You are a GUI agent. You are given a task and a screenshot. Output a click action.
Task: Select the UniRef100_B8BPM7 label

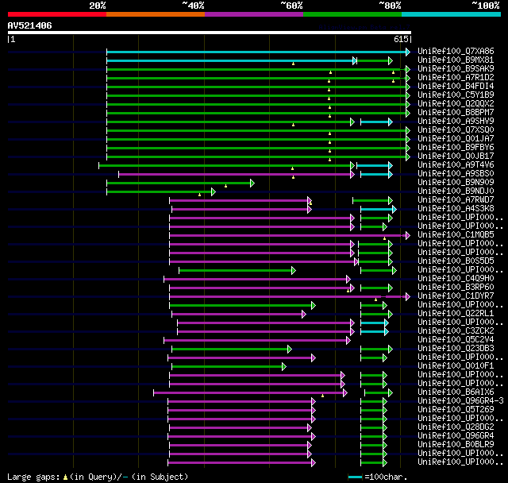coord(456,113)
